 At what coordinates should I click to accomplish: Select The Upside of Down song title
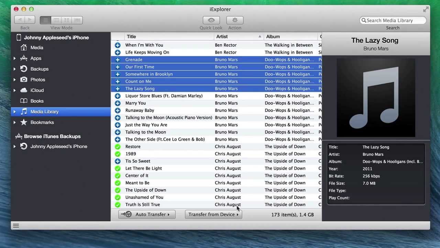coord(146,190)
